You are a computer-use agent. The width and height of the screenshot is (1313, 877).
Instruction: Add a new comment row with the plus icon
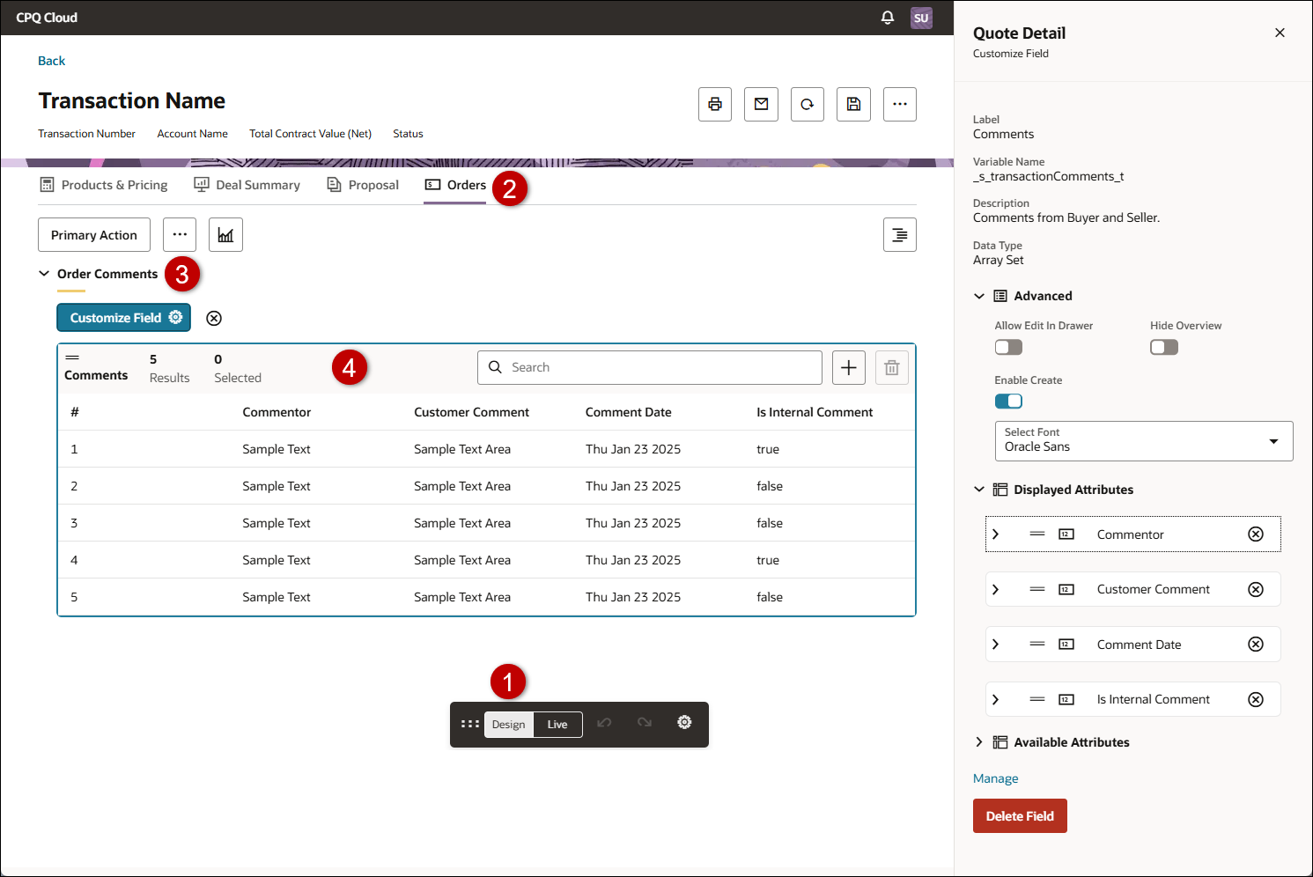(x=848, y=367)
